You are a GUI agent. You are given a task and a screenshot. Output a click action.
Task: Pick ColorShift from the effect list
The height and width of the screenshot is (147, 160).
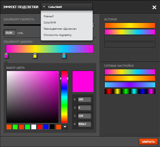click(x=50, y=23)
